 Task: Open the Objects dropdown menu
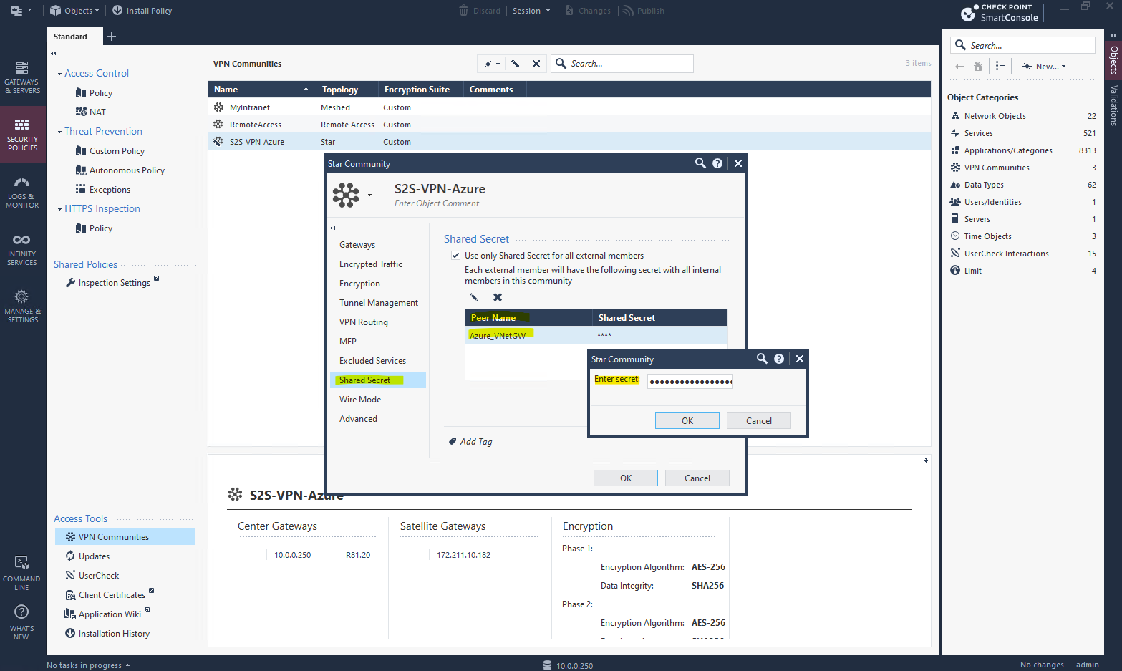point(74,11)
